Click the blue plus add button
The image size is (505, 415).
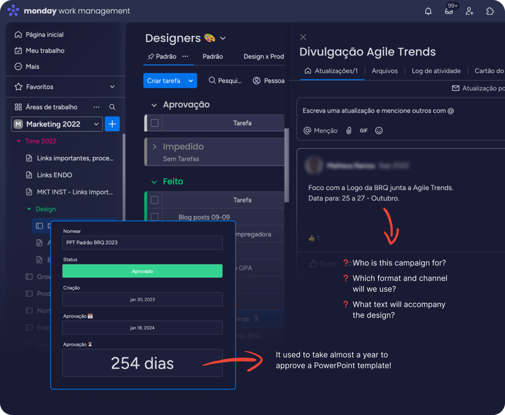pos(112,124)
